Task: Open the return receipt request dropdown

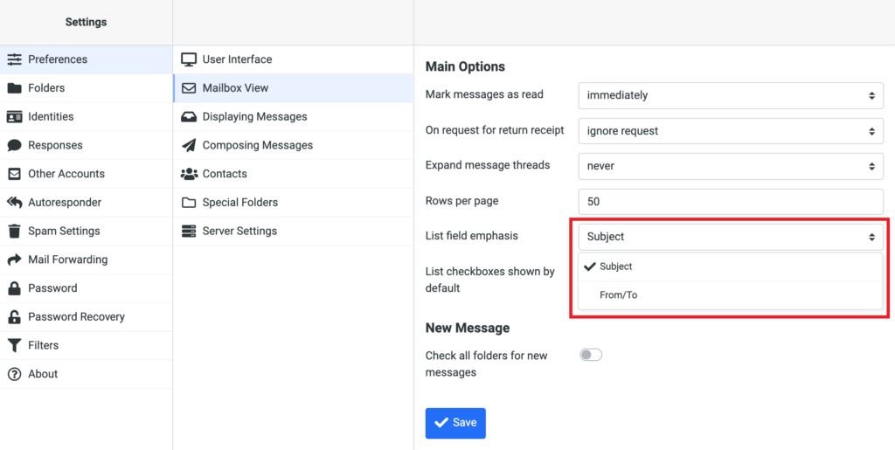Action: (731, 131)
